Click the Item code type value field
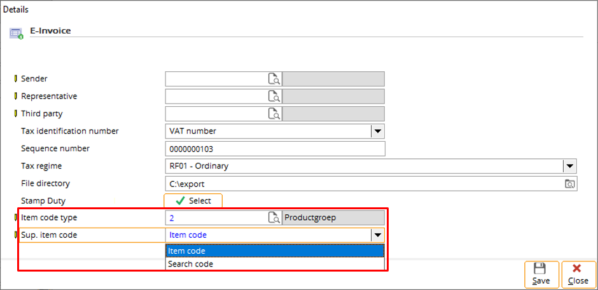The image size is (598, 290). (x=217, y=217)
